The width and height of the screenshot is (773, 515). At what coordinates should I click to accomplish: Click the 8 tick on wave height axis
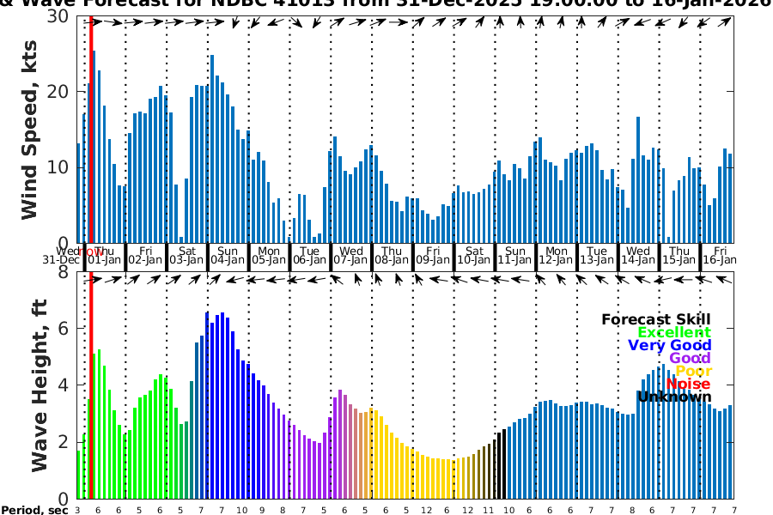pos(62,272)
